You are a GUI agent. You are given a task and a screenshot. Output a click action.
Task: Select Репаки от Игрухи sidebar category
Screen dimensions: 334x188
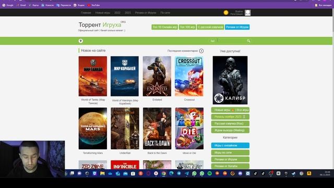(230, 159)
